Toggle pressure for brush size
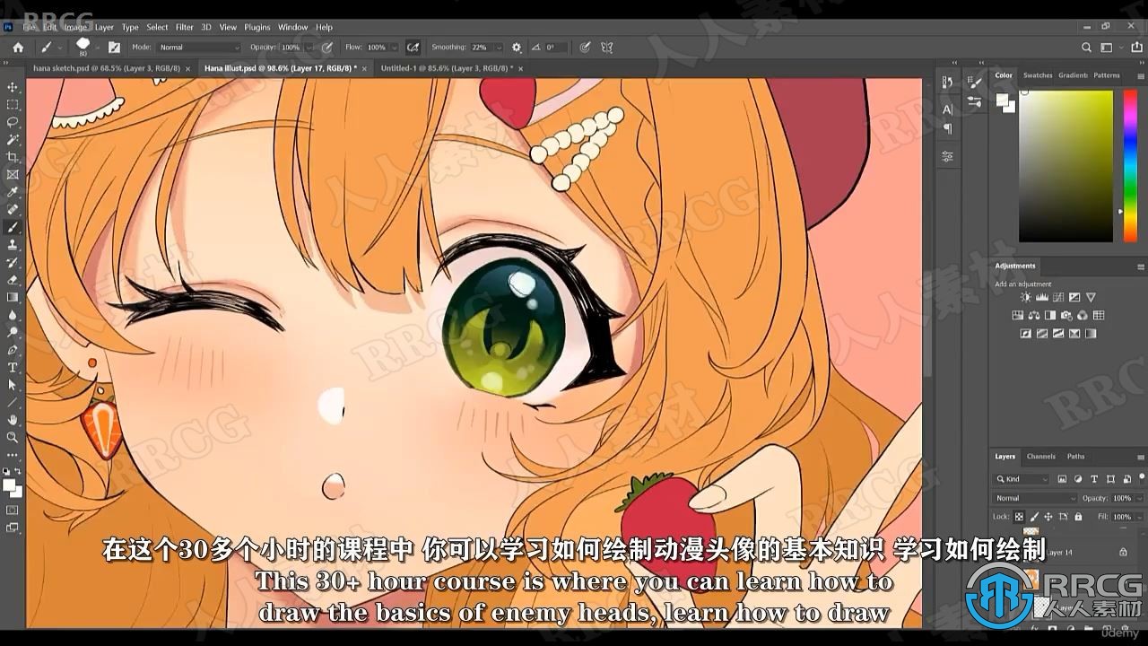 (585, 47)
